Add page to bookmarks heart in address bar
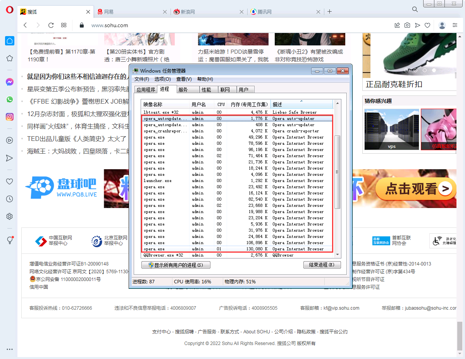 [427, 25]
